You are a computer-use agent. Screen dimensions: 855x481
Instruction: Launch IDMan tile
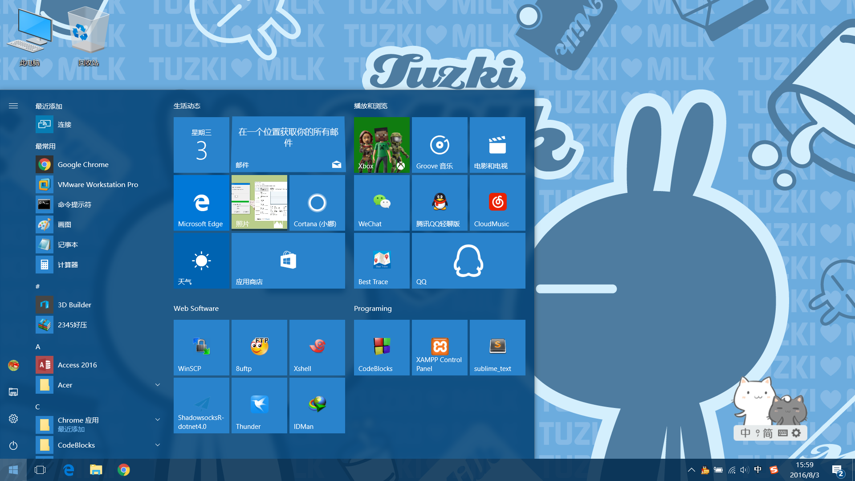click(317, 405)
